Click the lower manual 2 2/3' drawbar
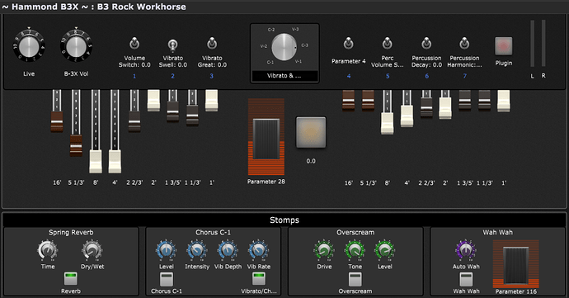Image resolution: width=569 pixels, height=298 pixels. click(426, 107)
